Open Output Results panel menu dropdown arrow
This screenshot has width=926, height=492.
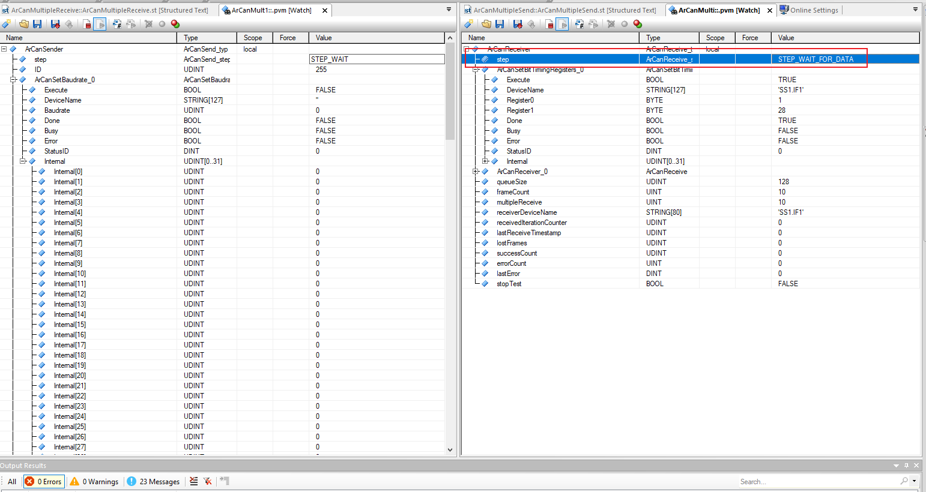[x=897, y=466]
